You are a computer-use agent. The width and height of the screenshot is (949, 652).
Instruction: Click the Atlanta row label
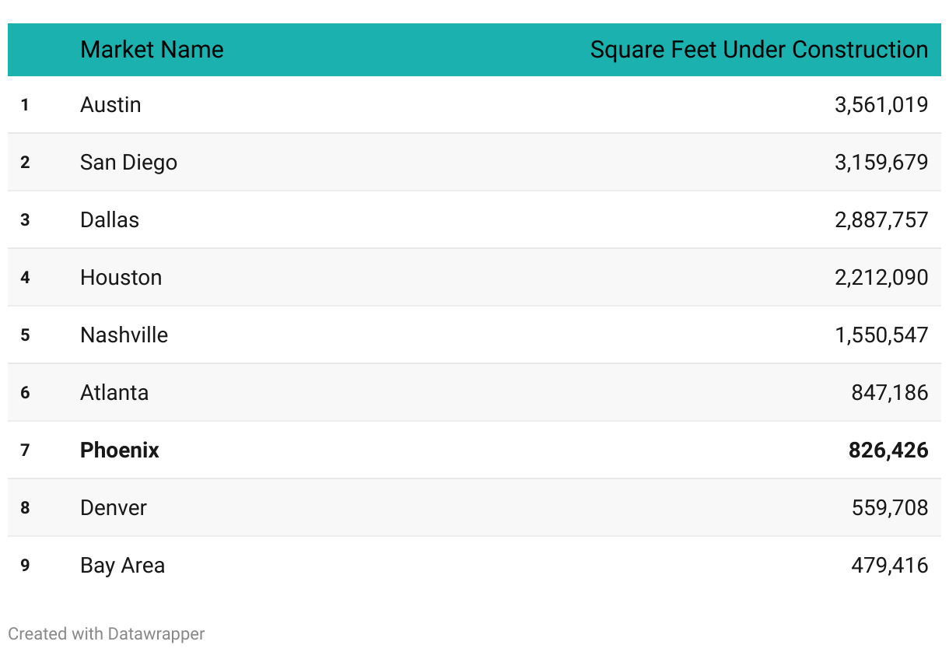[x=114, y=393]
